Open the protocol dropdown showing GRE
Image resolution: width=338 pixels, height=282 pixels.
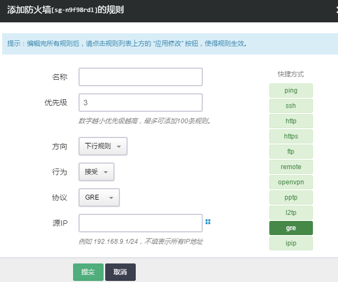pos(99,197)
